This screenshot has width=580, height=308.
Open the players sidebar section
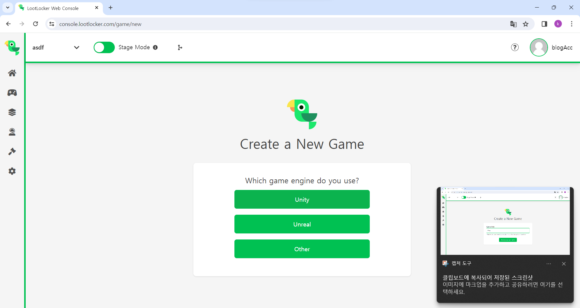click(x=12, y=132)
